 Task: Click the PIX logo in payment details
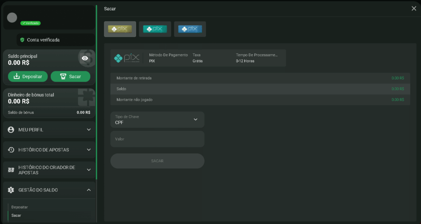[x=127, y=58]
